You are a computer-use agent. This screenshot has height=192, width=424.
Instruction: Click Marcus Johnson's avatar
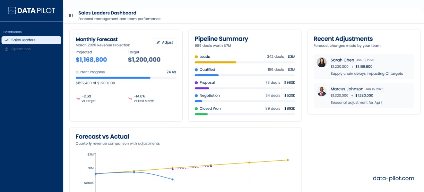(322, 91)
